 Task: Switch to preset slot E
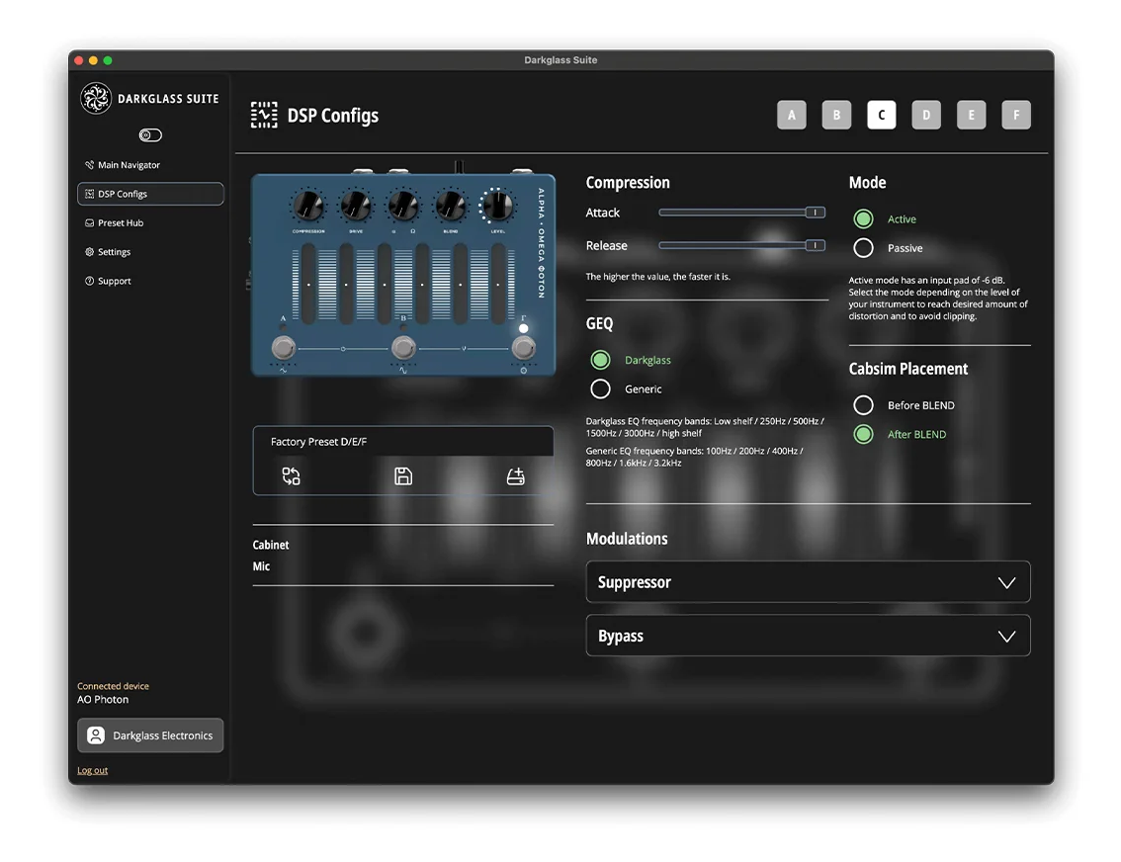[972, 115]
